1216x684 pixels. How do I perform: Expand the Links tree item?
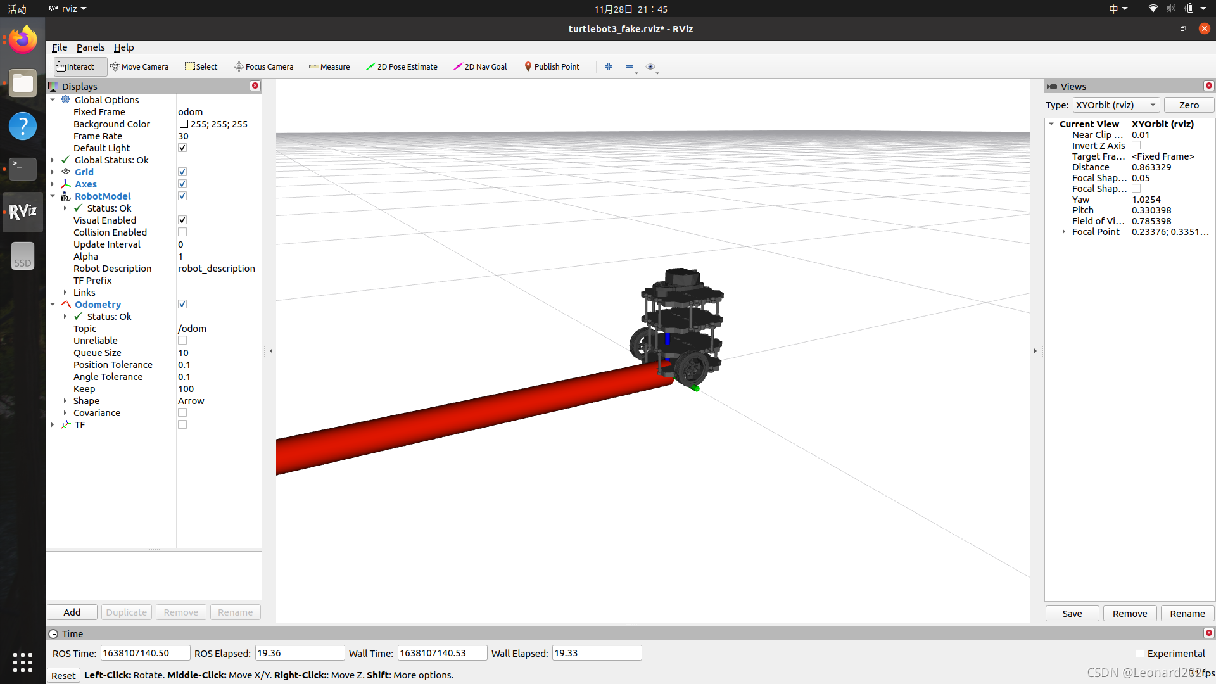click(65, 293)
